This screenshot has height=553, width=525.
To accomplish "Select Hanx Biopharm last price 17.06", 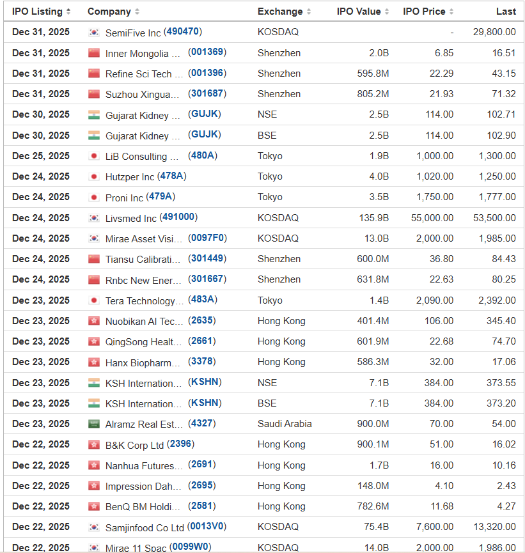I will pyautogui.click(x=504, y=362).
